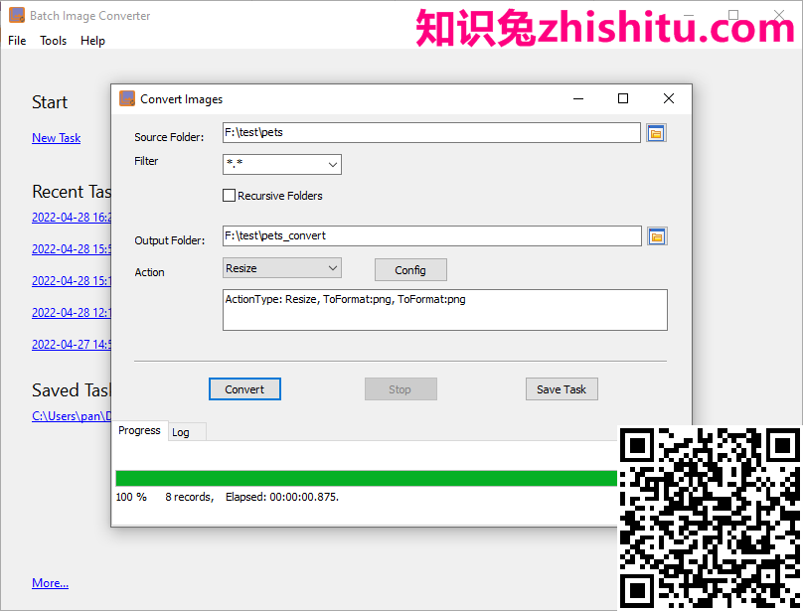Browse for the Source Folder
803x611 pixels.
coord(656,133)
